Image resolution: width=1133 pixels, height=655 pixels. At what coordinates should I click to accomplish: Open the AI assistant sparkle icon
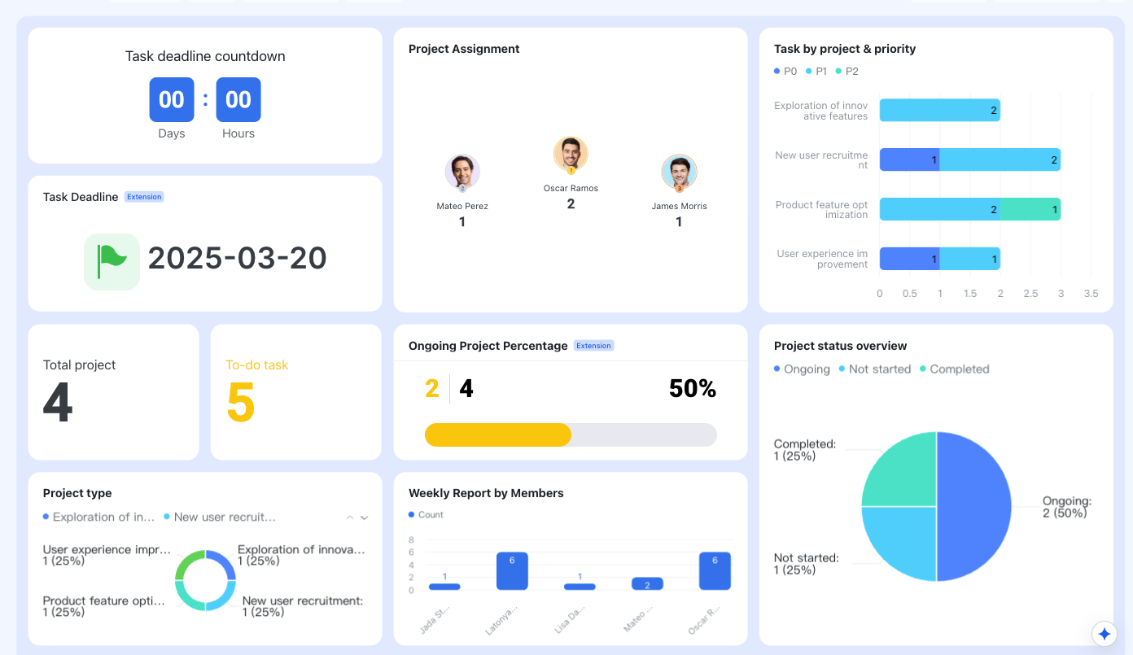pyautogui.click(x=1105, y=633)
